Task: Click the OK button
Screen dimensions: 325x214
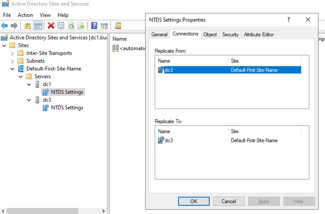Action: tap(194, 201)
